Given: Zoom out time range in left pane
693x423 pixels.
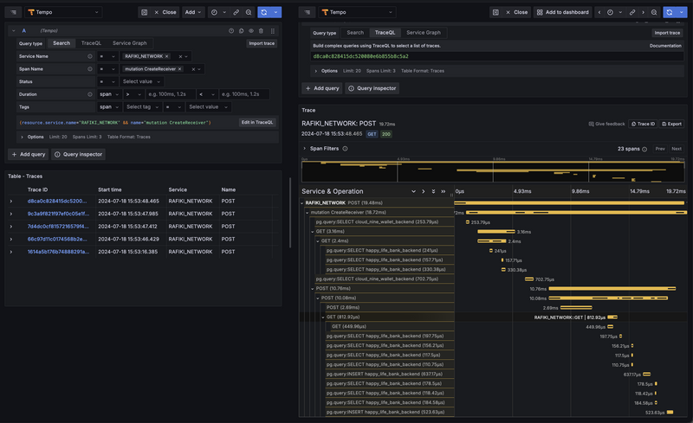Looking at the screenshot, I should [249, 12].
